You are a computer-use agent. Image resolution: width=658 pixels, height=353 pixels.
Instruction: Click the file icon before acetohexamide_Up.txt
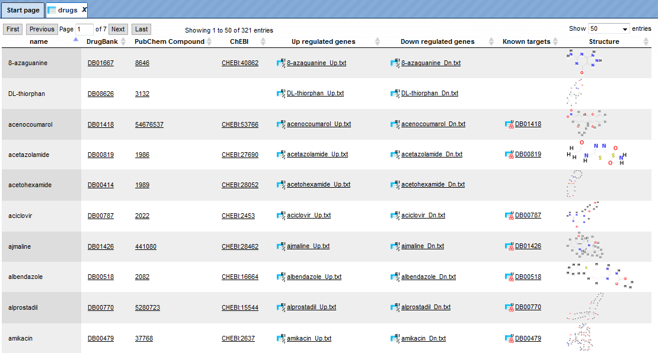point(281,184)
